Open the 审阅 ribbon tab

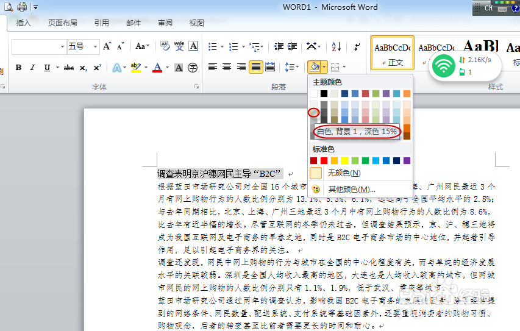(165, 23)
